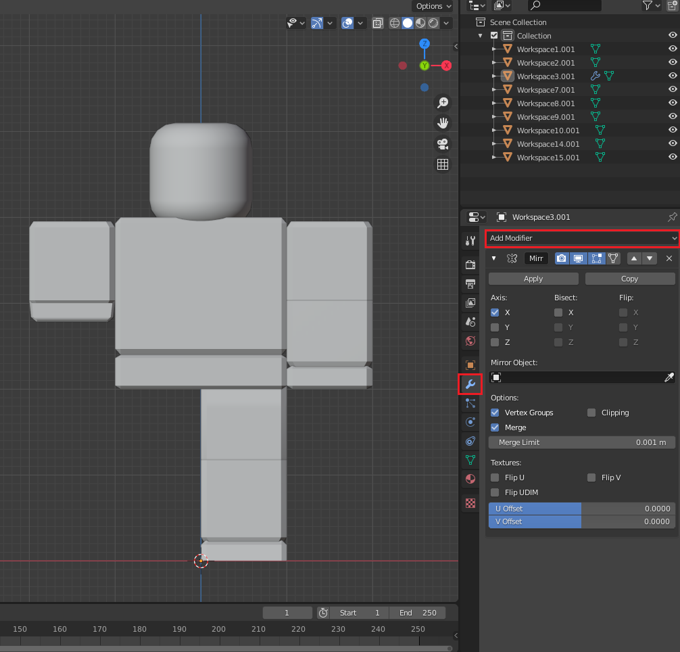The image size is (680, 652).
Task: Expand Workspace15.001 in the outliner
Action: 493,157
